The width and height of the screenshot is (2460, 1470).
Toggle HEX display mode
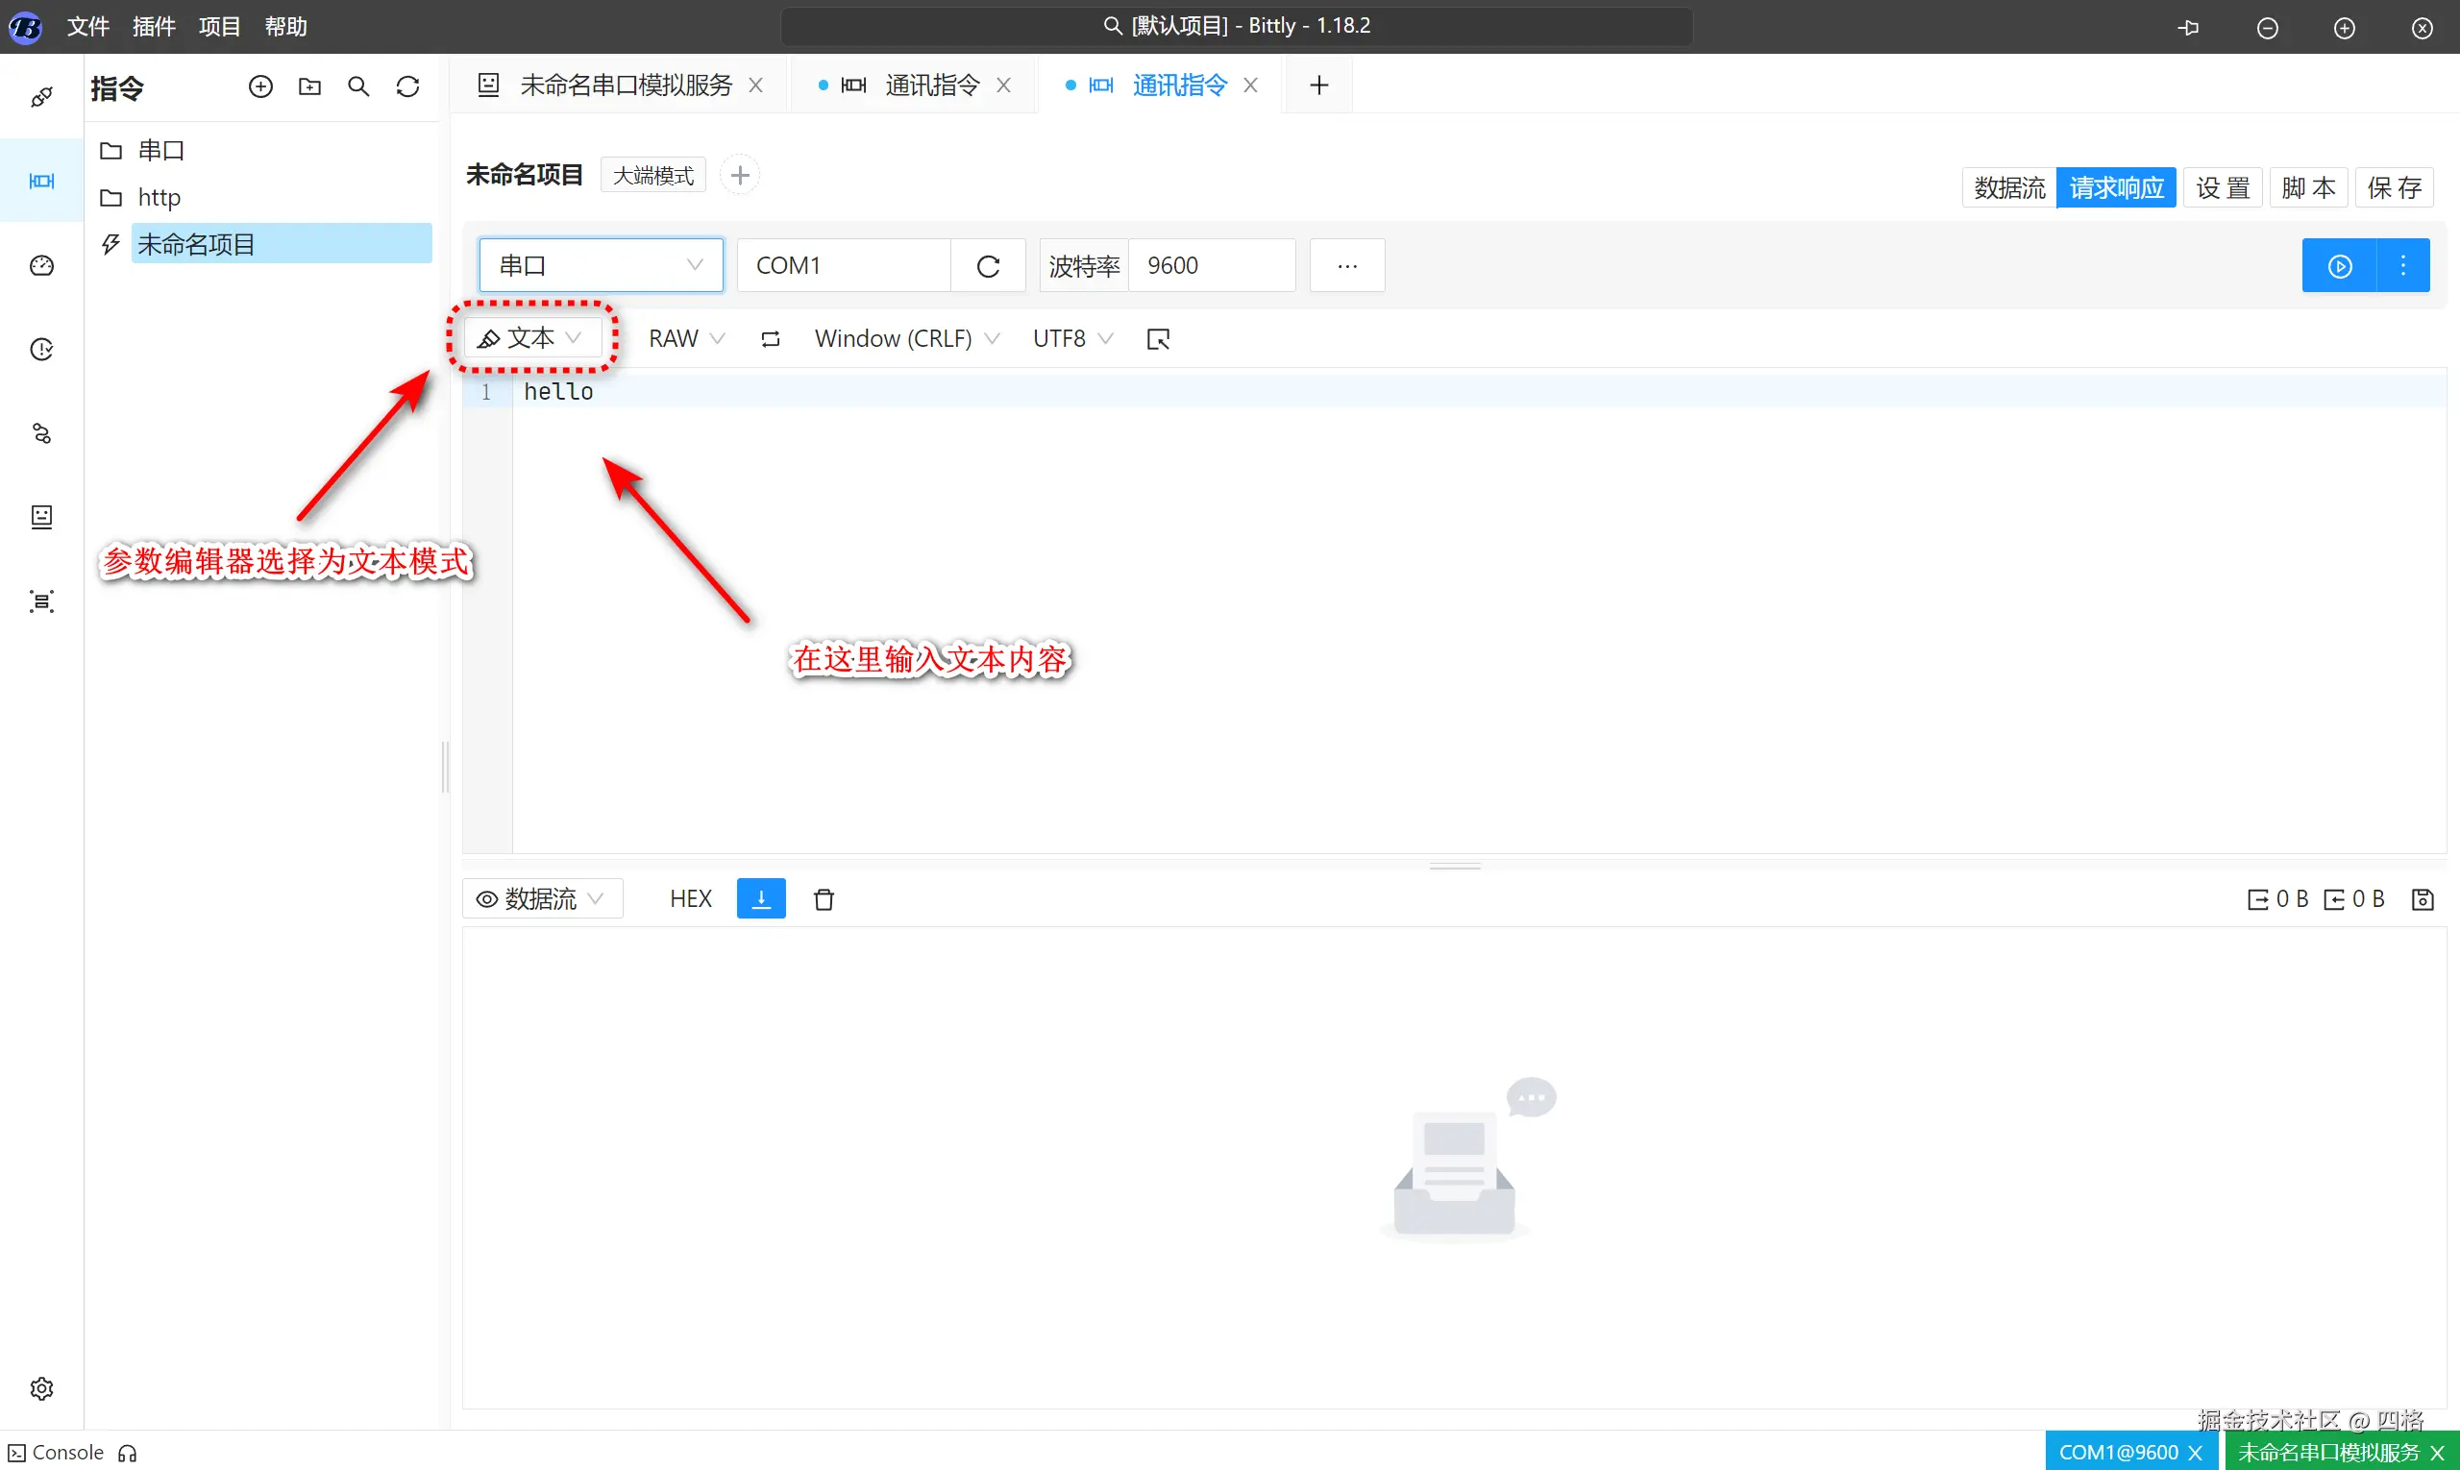(691, 898)
